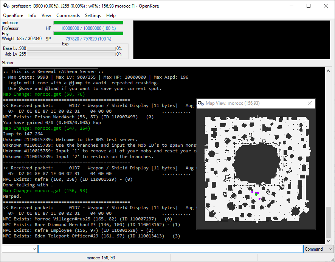The image size is (335, 262).
Task: Click the 'Max Stats: 9998' server info line
Action: (96, 77)
